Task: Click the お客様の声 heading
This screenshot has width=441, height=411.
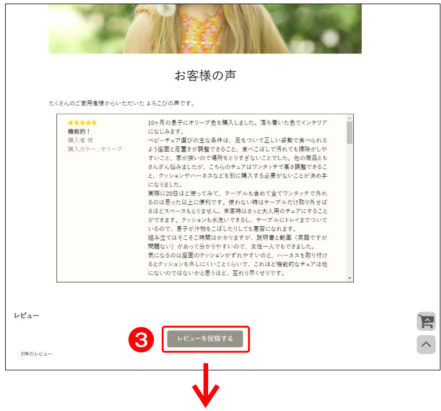Action: click(205, 75)
